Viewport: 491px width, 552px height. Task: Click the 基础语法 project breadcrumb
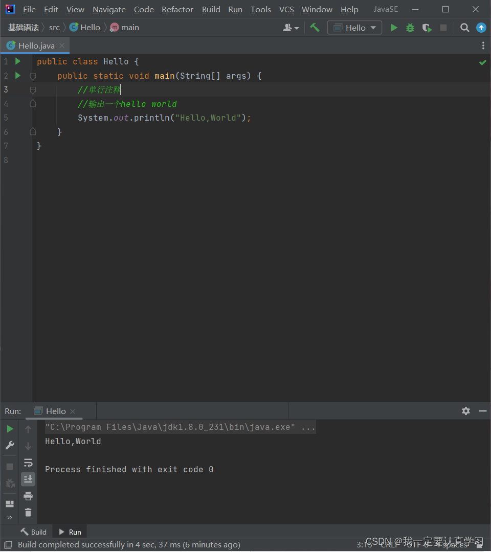point(23,28)
